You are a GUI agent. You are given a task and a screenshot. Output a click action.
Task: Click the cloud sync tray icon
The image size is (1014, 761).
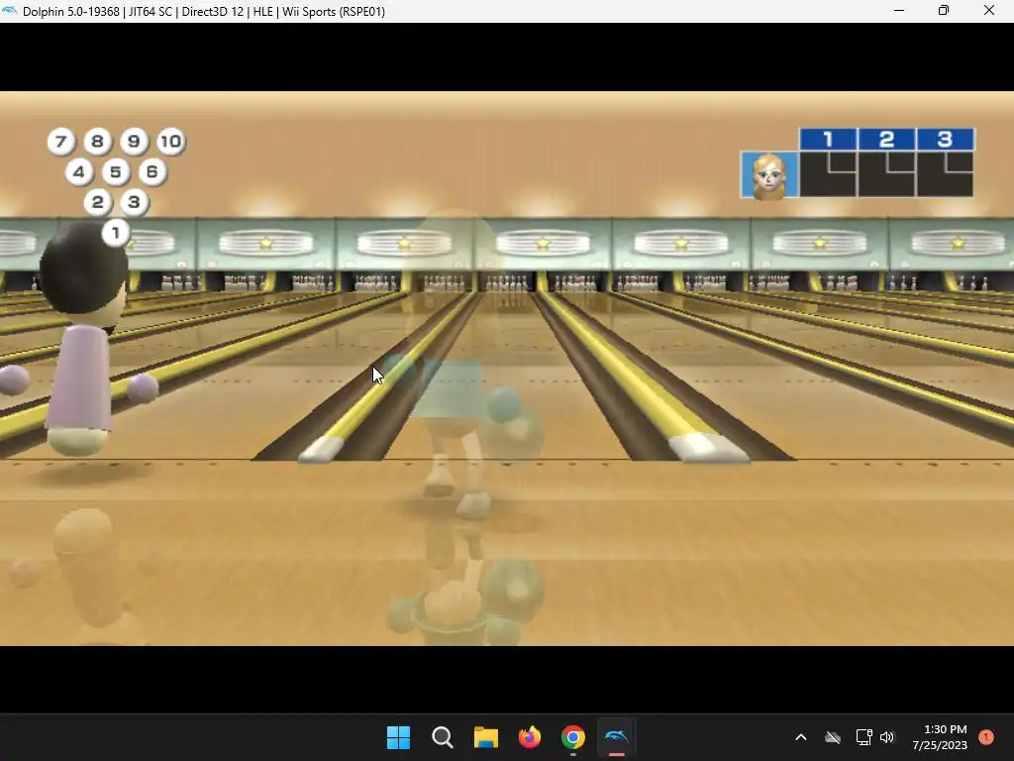(x=833, y=737)
